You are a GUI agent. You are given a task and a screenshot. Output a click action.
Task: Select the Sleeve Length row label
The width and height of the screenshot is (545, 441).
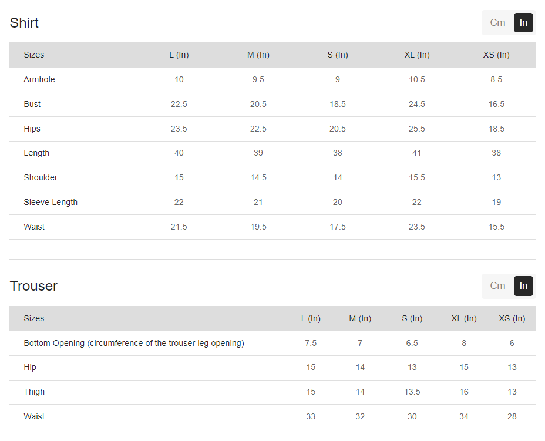click(x=51, y=203)
